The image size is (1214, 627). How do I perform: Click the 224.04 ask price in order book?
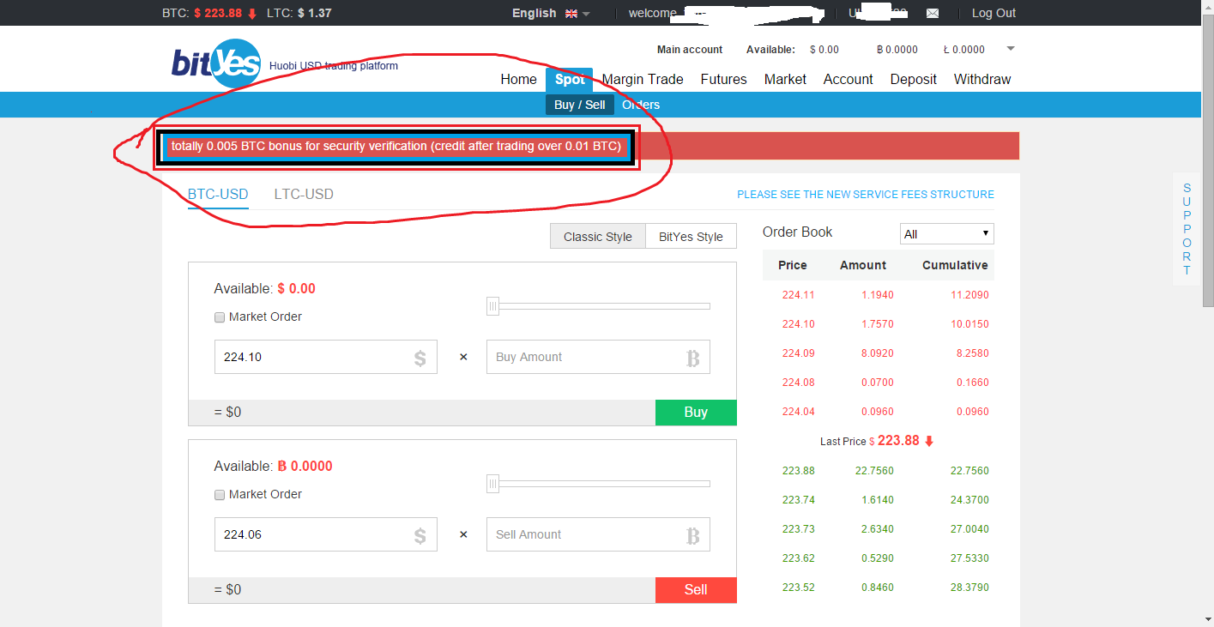pyautogui.click(x=798, y=412)
